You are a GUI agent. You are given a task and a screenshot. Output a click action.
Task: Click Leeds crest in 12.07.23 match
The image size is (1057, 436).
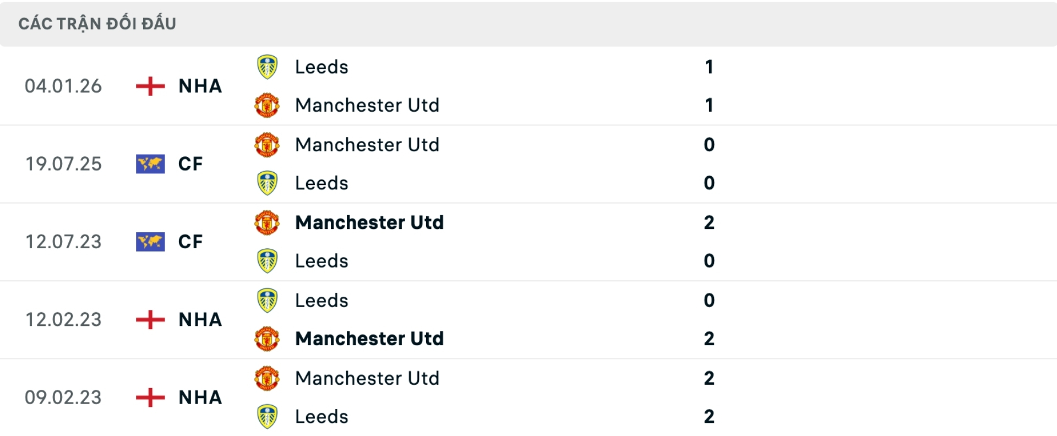[267, 261]
